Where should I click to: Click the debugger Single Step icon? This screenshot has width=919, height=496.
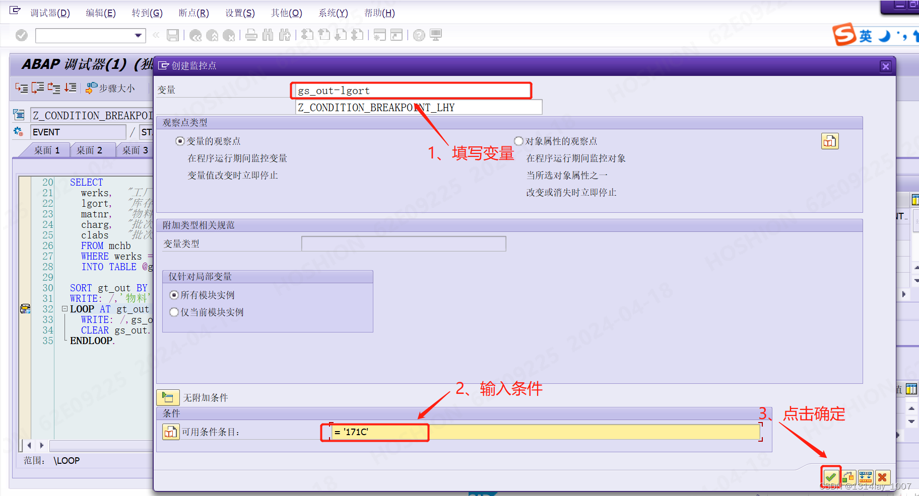click(x=22, y=88)
